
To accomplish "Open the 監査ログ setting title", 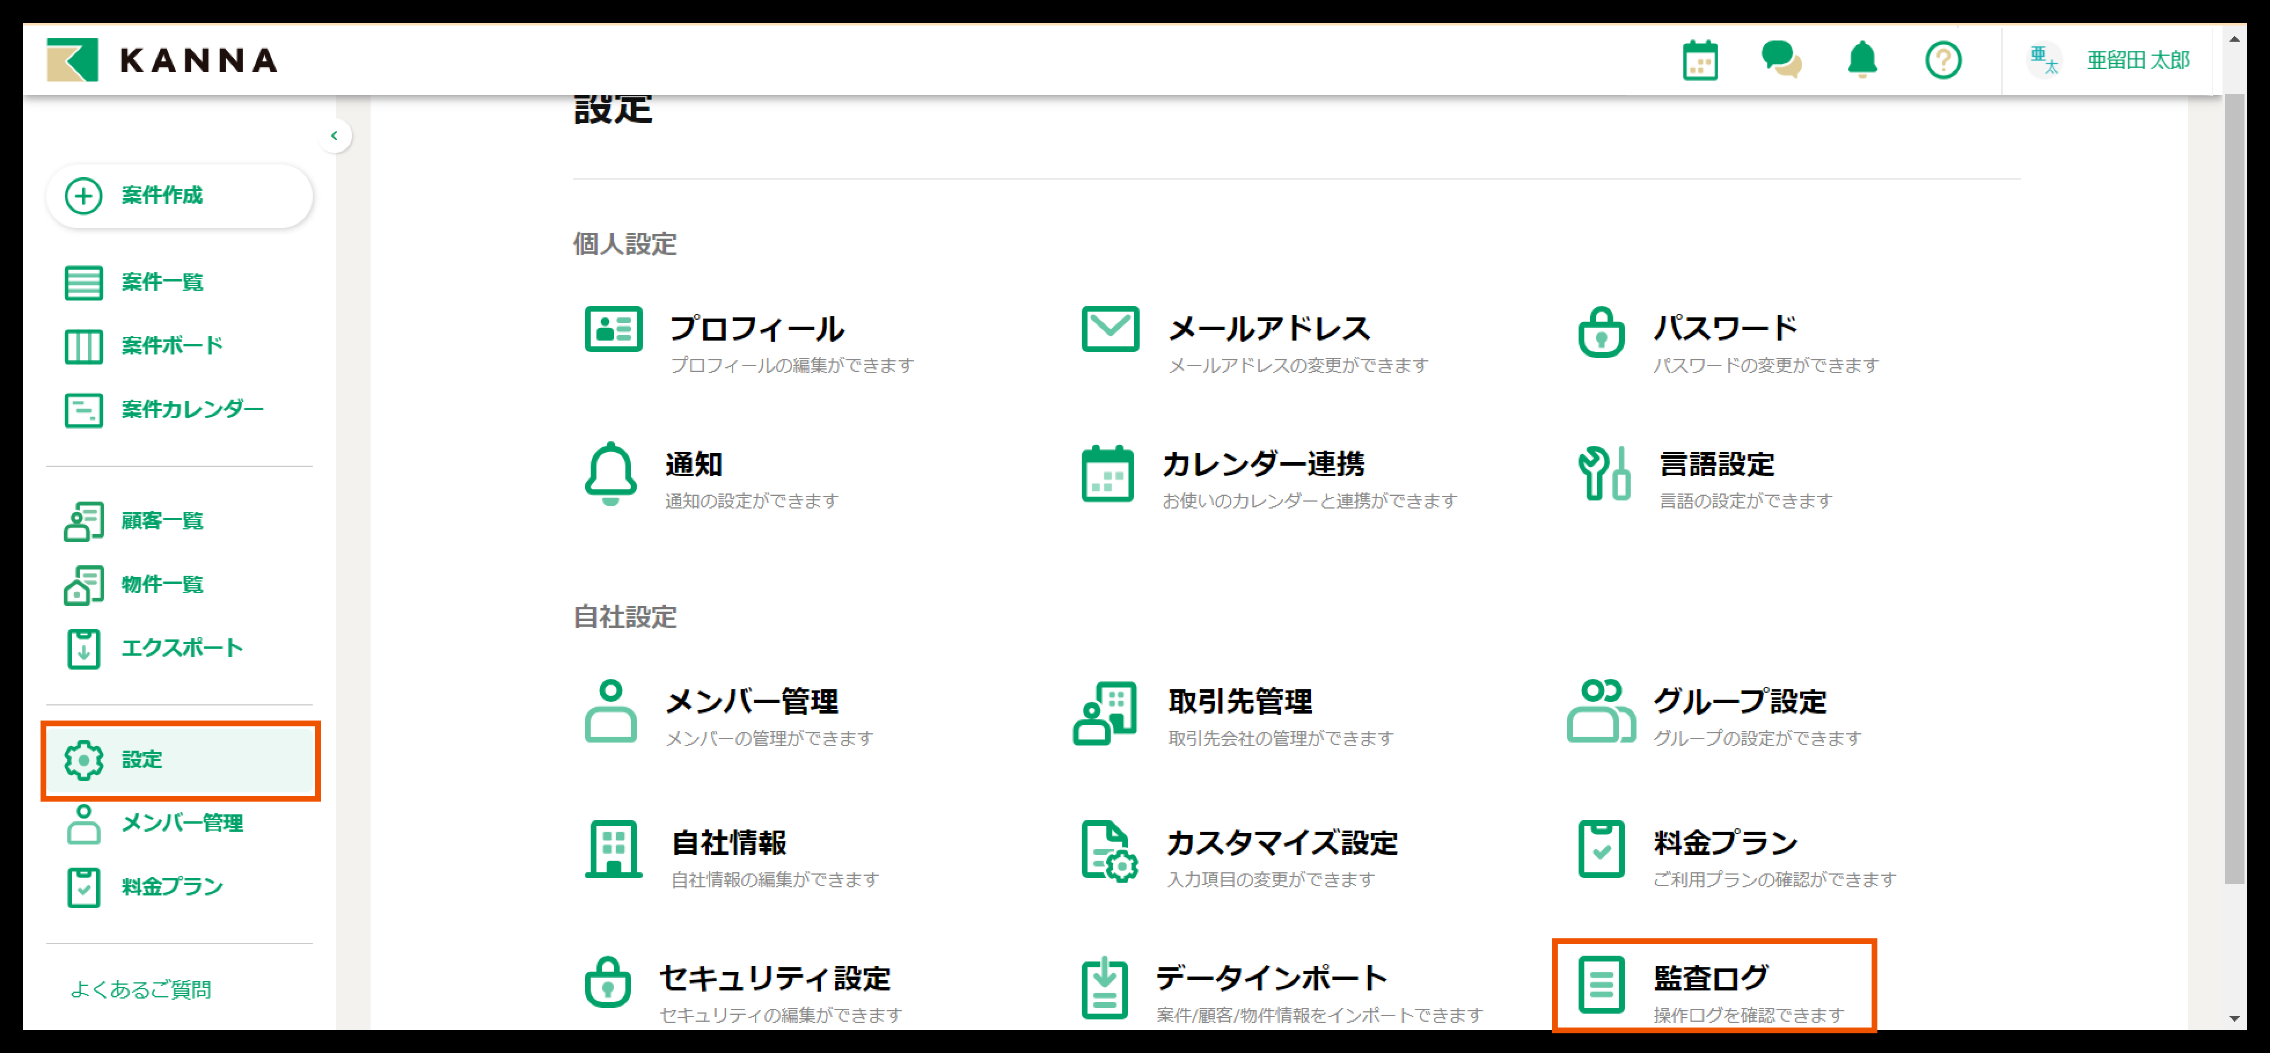I will tap(1711, 978).
